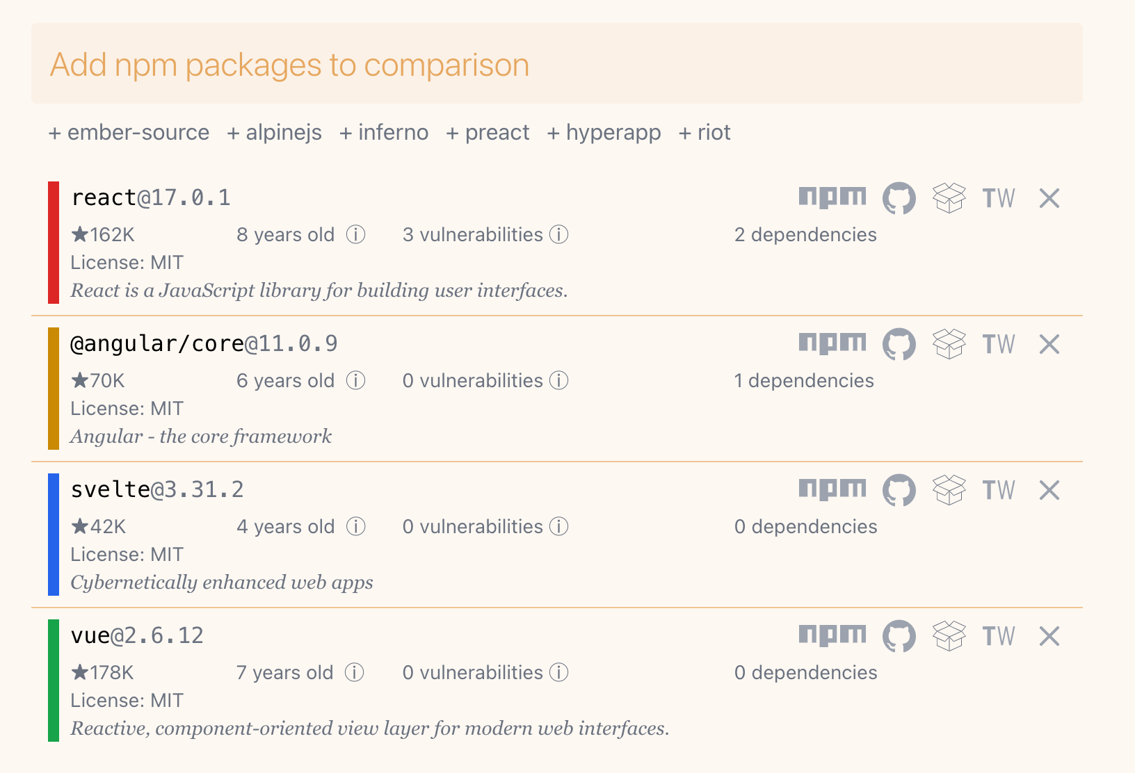Screen dimensions: 1135x773
Task: Click the blue color bar of svelte
Action: click(54, 535)
